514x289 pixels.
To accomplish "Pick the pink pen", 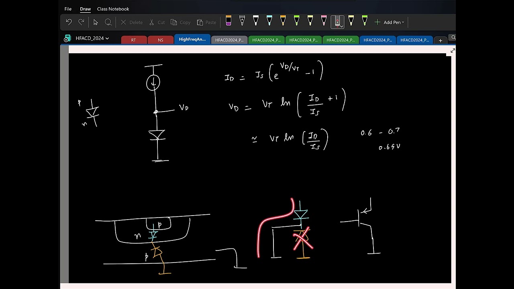I will click(324, 21).
